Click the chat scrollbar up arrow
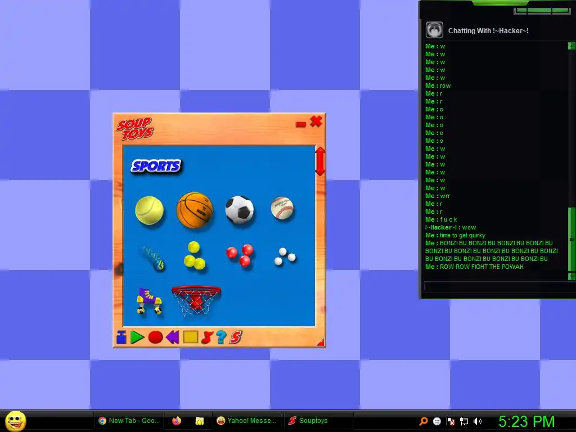576x432 pixels. [571, 46]
